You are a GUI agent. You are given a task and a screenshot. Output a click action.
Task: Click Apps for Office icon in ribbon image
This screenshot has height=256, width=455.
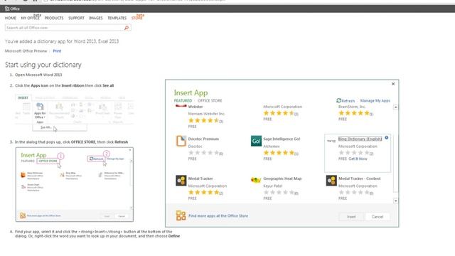(x=40, y=107)
